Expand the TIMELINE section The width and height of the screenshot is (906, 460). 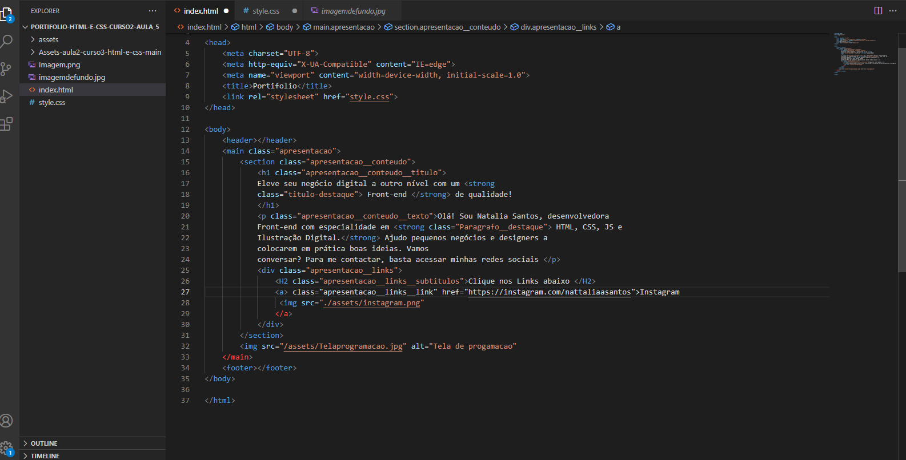(x=93, y=455)
